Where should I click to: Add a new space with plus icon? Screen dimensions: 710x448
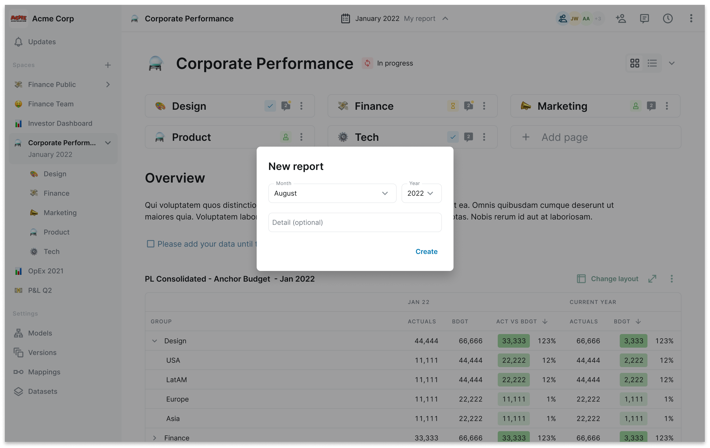point(108,65)
